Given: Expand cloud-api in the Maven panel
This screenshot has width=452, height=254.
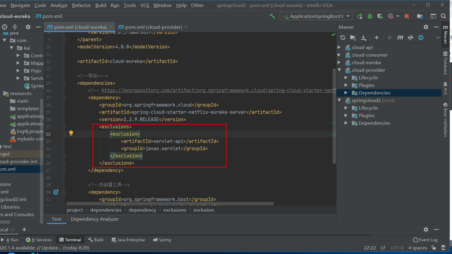Looking at the screenshot, I should [339, 47].
